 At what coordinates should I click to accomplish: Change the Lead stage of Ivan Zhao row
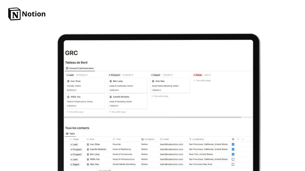point(74,145)
